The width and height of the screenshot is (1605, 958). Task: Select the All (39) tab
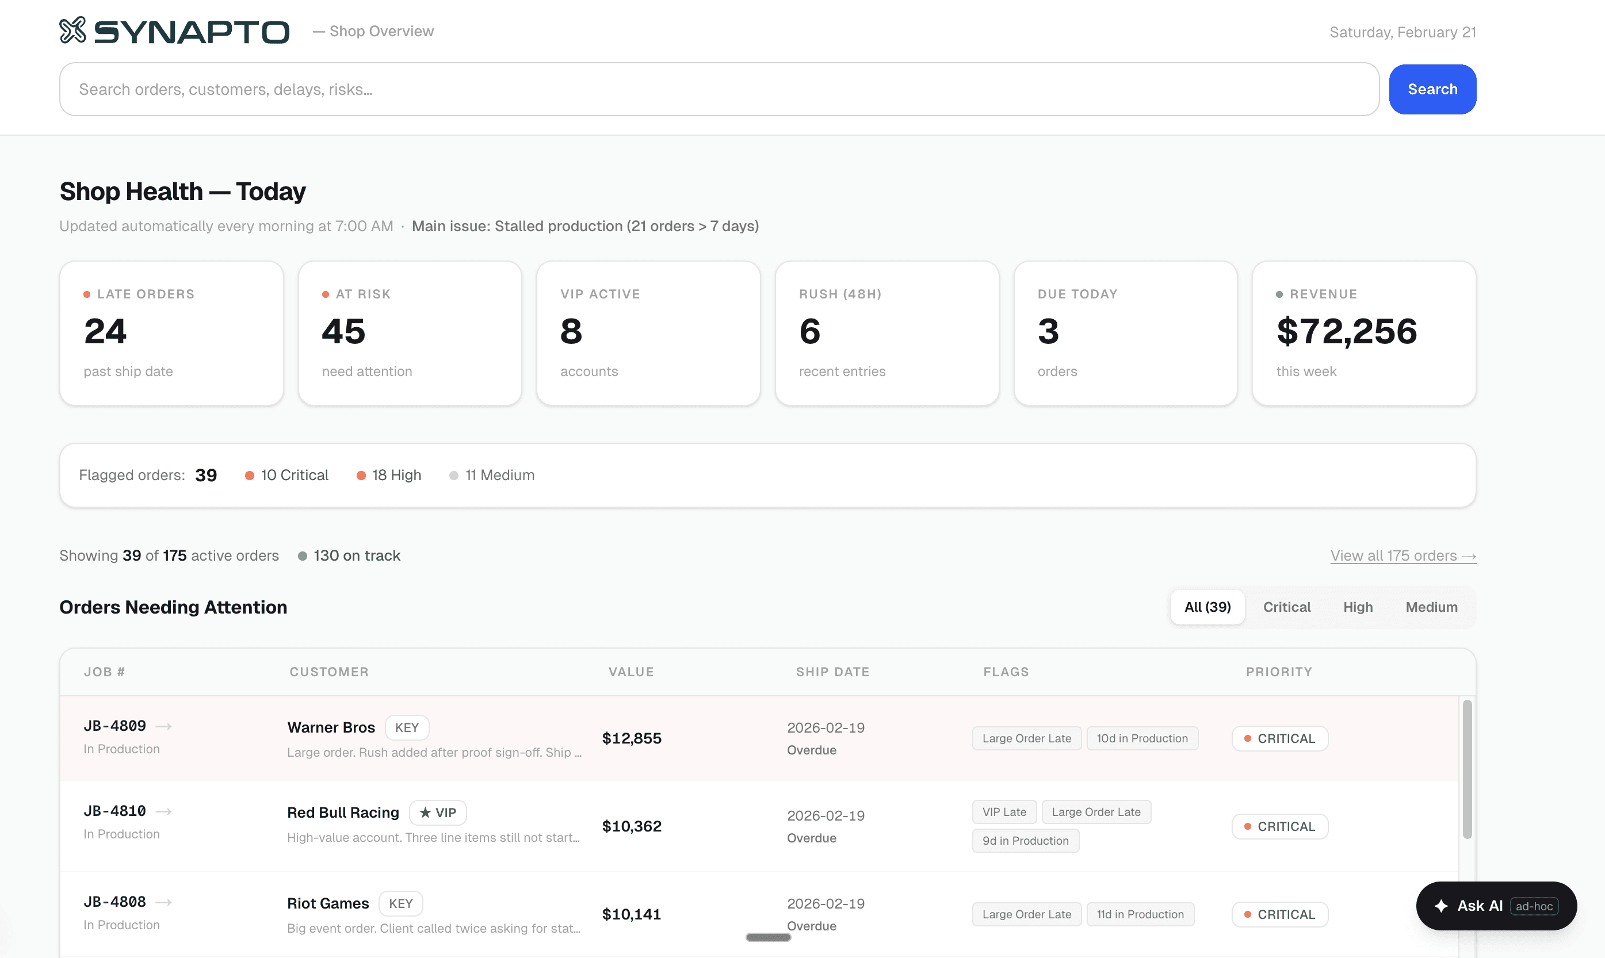click(1207, 607)
